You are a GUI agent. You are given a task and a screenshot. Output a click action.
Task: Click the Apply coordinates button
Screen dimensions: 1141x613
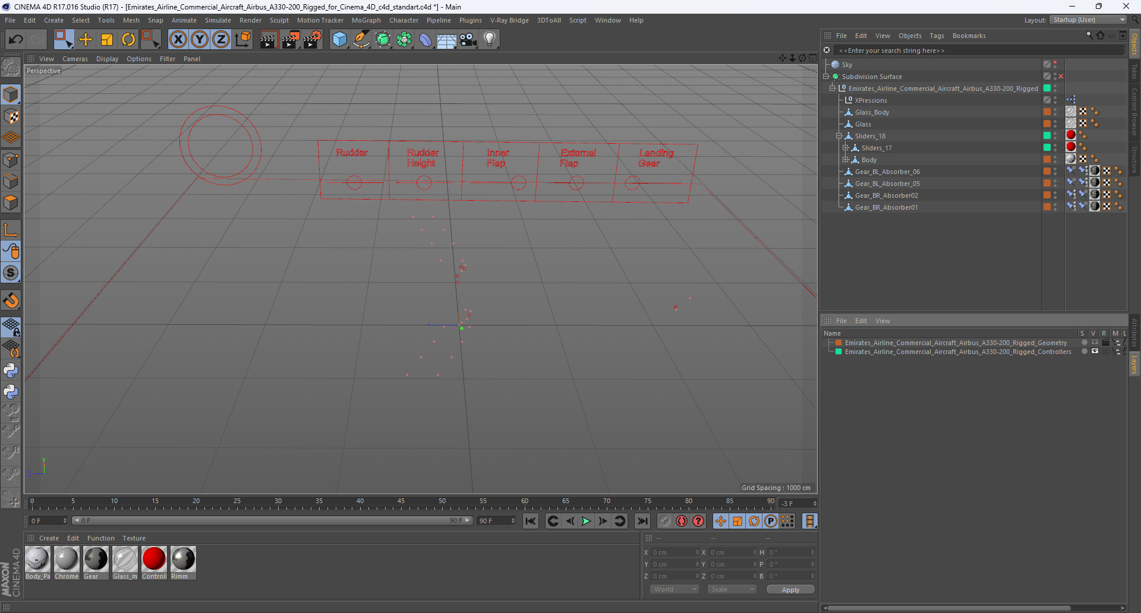coord(790,590)
